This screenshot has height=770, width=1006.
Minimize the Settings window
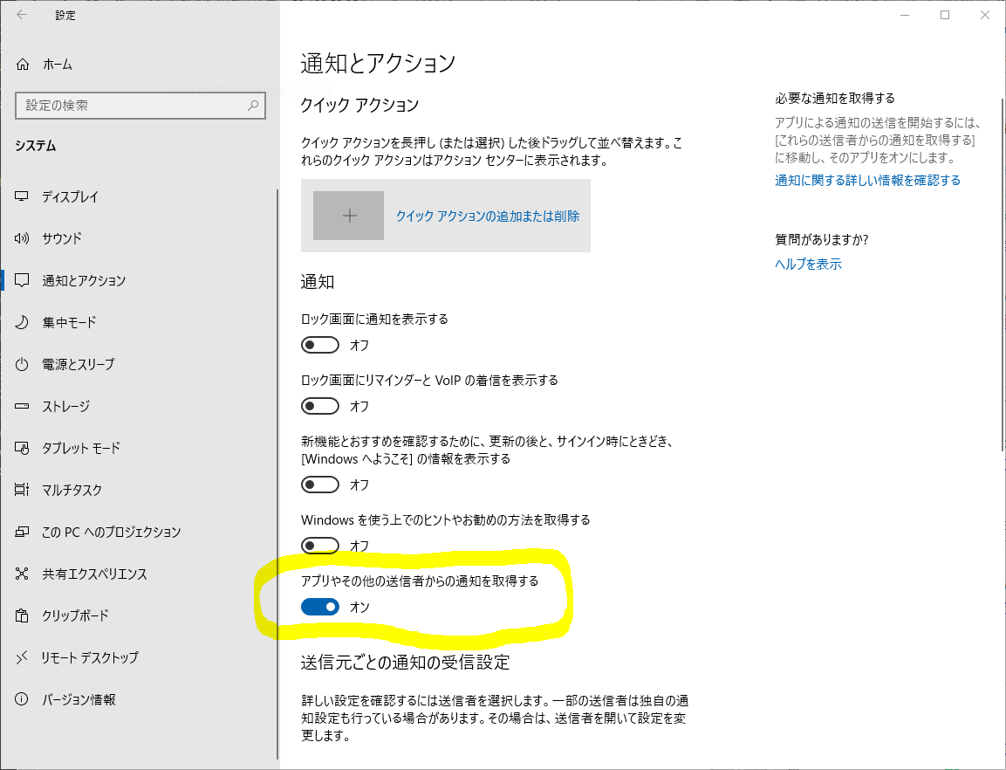pyautogui.click(x=906, y=15)
